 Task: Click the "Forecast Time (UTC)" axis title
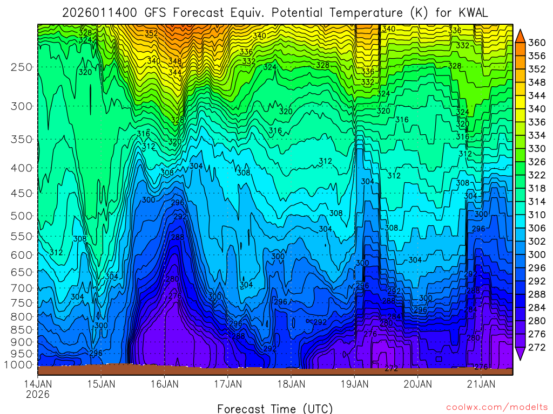275,409
